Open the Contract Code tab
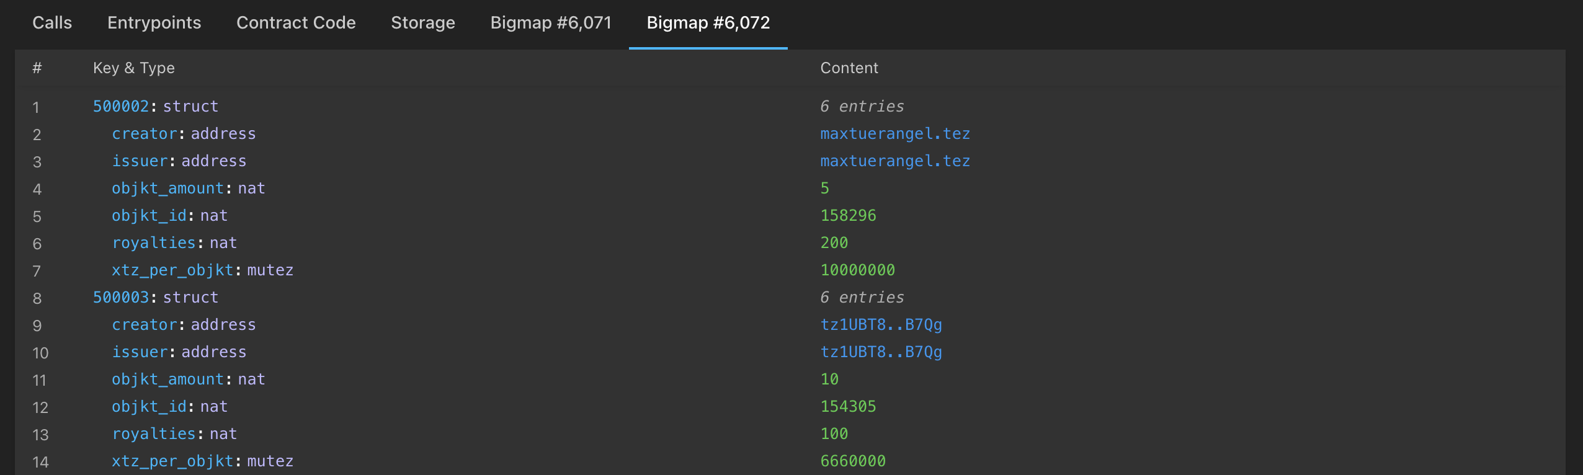This screenshot has width=1583, height=475. [296, 23]
